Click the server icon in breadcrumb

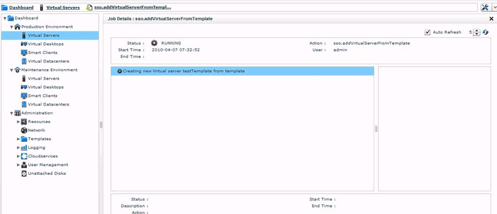(41, 7)
